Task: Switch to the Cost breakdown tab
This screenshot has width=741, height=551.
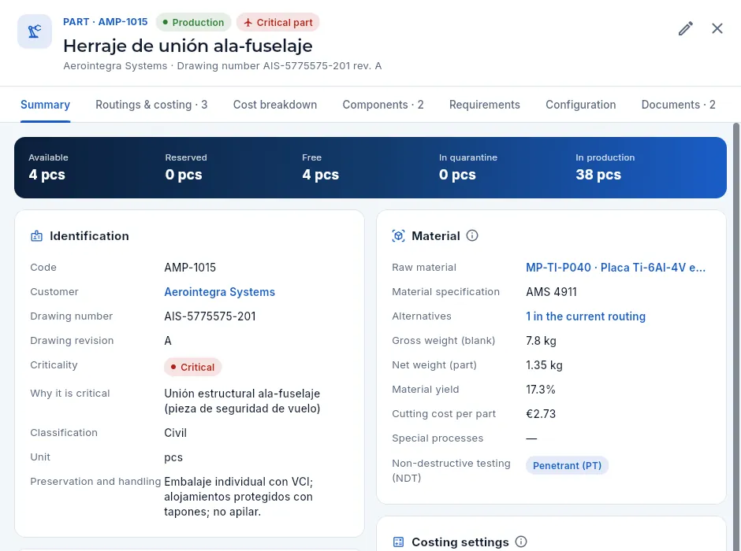Action: pyautogui.click(x=275, y=105)
